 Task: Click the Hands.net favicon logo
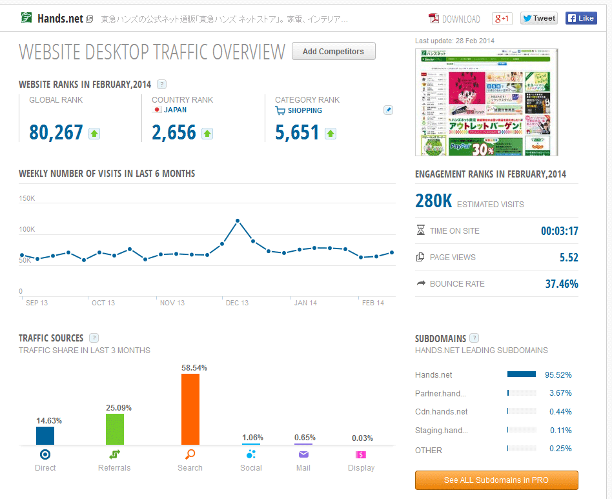26,17
